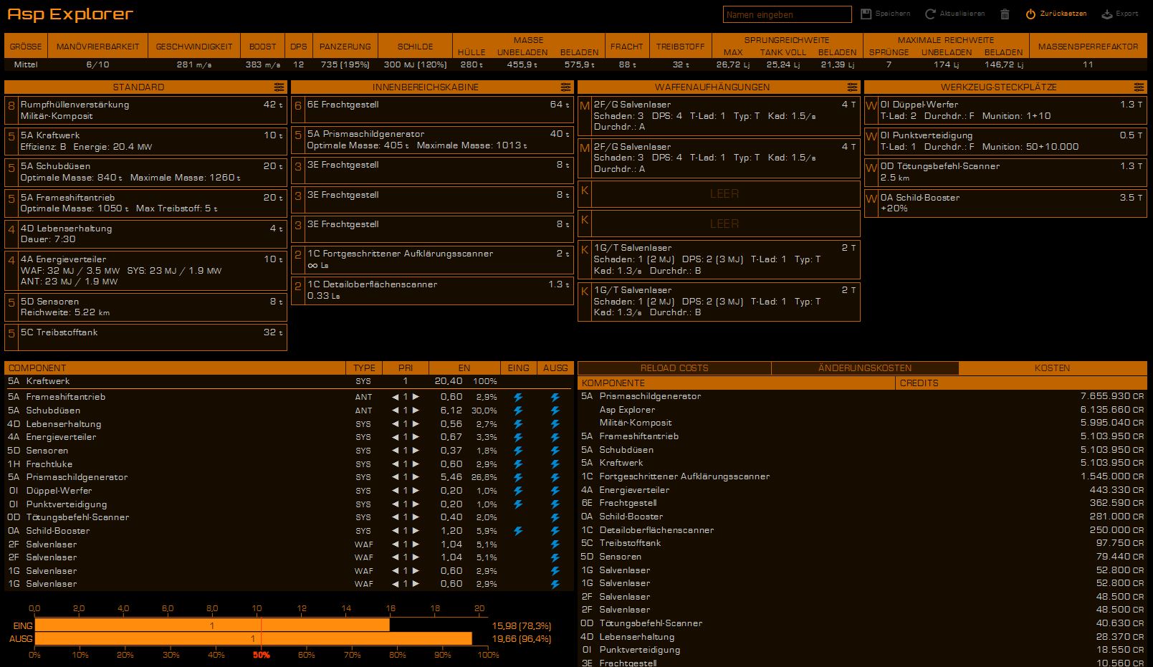Image resolution: width=1153 pixels, height=667 pixels.
Task: Click the 735 (195%) Panzerung value
Action: tap(345, 64)
